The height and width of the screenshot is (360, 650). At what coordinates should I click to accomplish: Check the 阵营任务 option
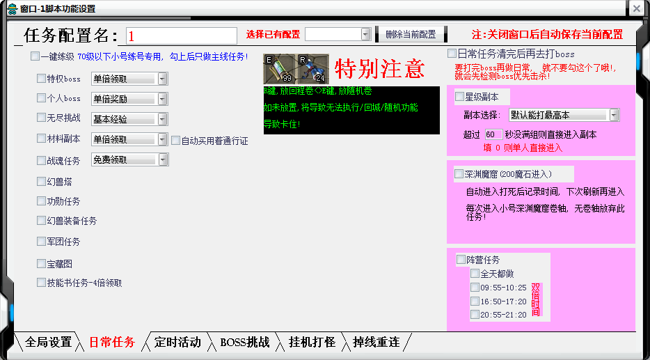click(x=461, y=260)
